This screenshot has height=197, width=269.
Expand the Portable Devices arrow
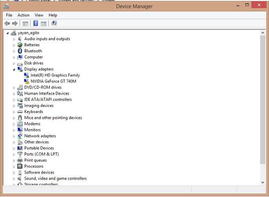tap(14, 148)
